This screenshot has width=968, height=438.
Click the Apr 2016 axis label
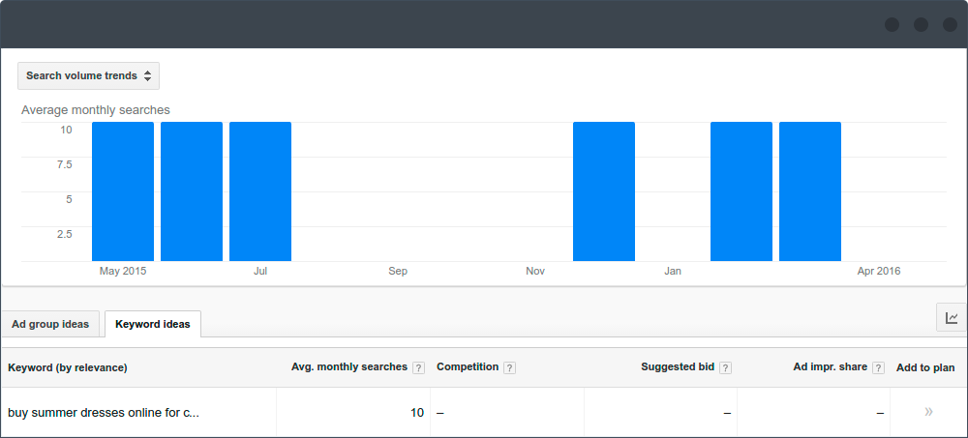tap(879, 272)
